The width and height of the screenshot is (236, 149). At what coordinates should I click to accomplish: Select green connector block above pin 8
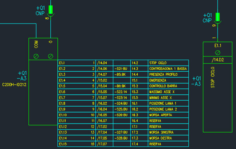(x=51, y=9)
